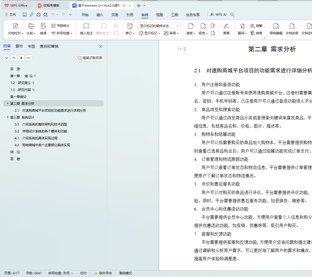Switch to 章节 navigation tab
This screenshot has width=312, height=277.
(19, 46)
